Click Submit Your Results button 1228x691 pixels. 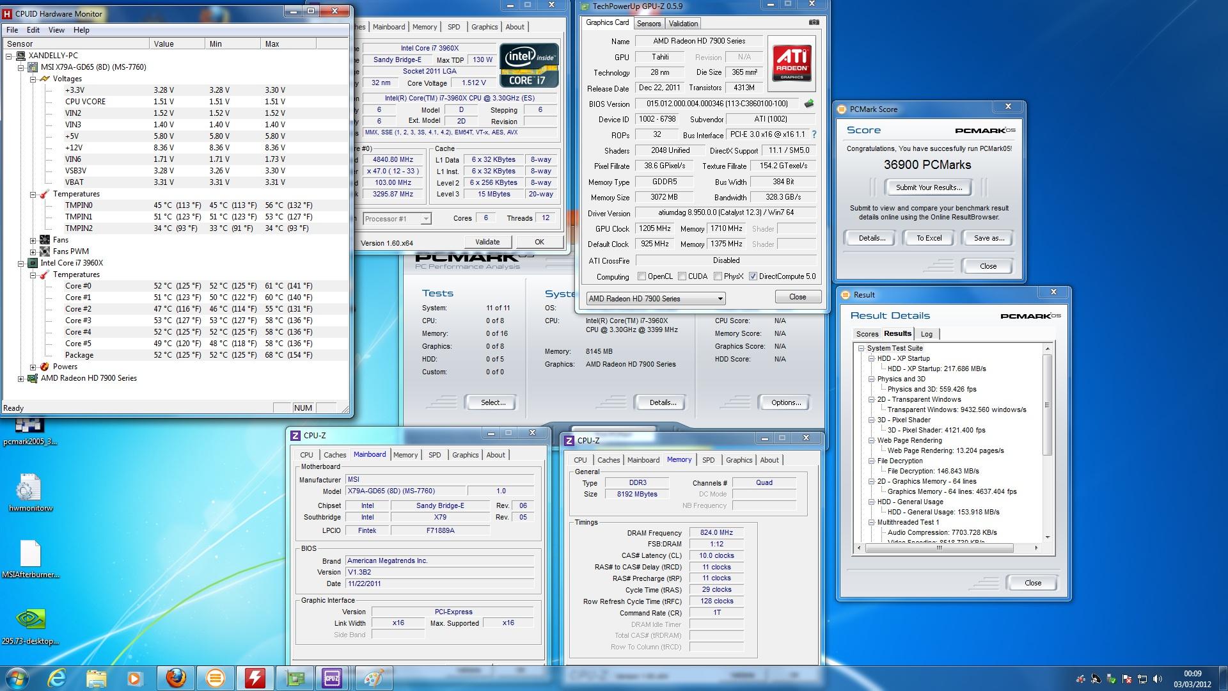coord(928,187)
